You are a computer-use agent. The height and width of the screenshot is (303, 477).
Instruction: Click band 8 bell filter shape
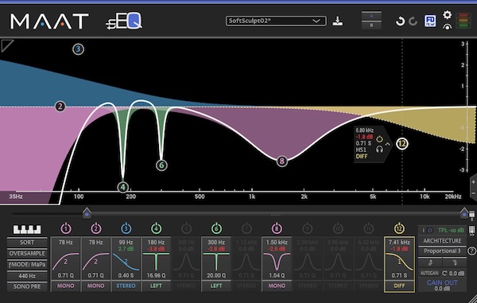pos(277,262)
